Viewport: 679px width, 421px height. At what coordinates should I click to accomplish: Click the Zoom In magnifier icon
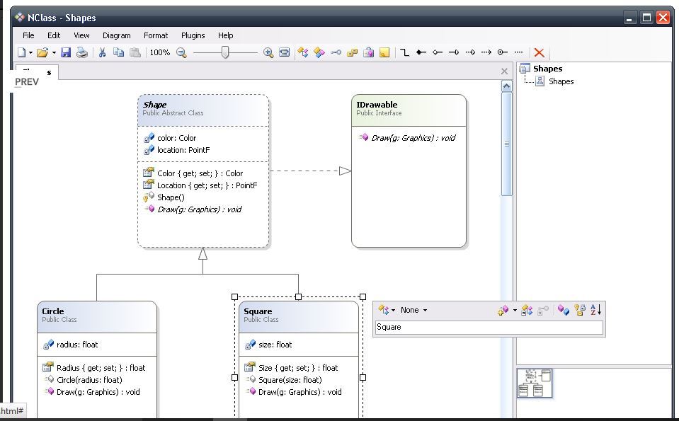tap(268, 52)
